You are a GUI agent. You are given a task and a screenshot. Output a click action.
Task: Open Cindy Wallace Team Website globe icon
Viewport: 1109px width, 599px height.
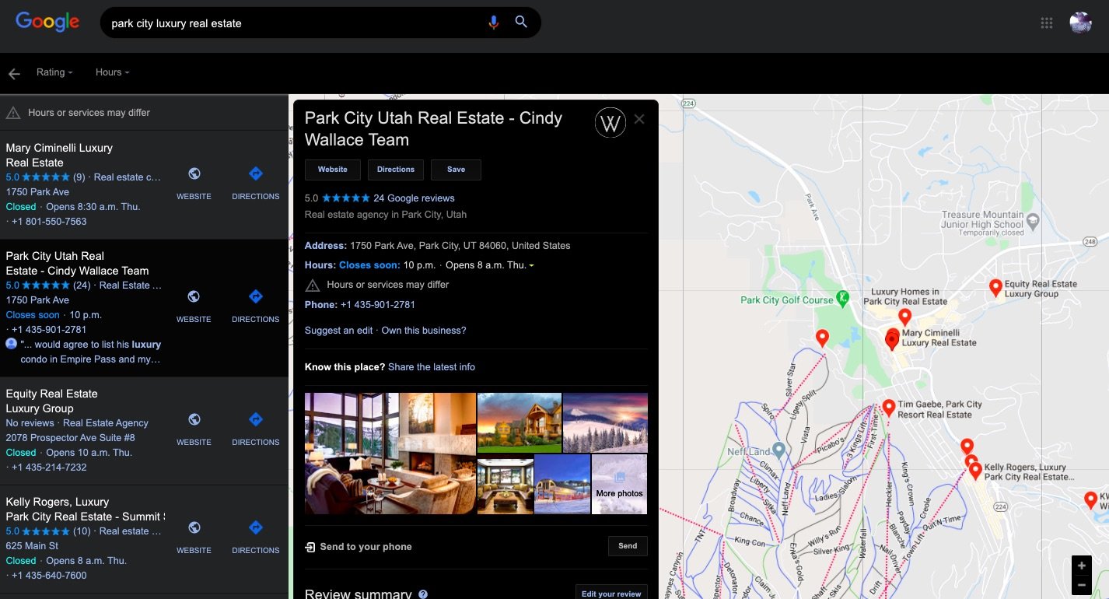coord(194,296)
